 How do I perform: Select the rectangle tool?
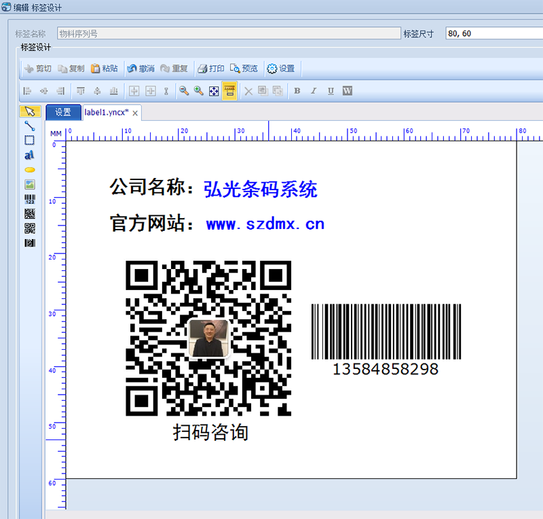pyautogui.click(x=29, y=141)
